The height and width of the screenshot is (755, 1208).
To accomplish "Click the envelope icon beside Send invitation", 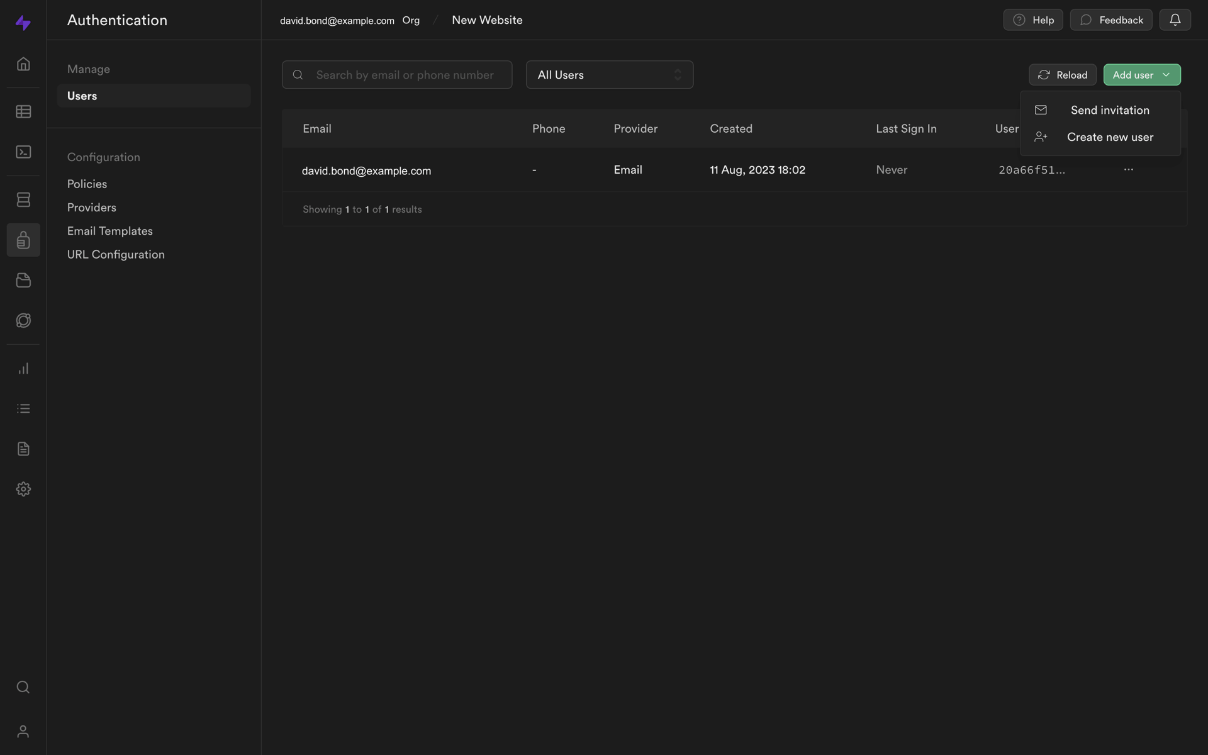I will tap(1041, 110).
